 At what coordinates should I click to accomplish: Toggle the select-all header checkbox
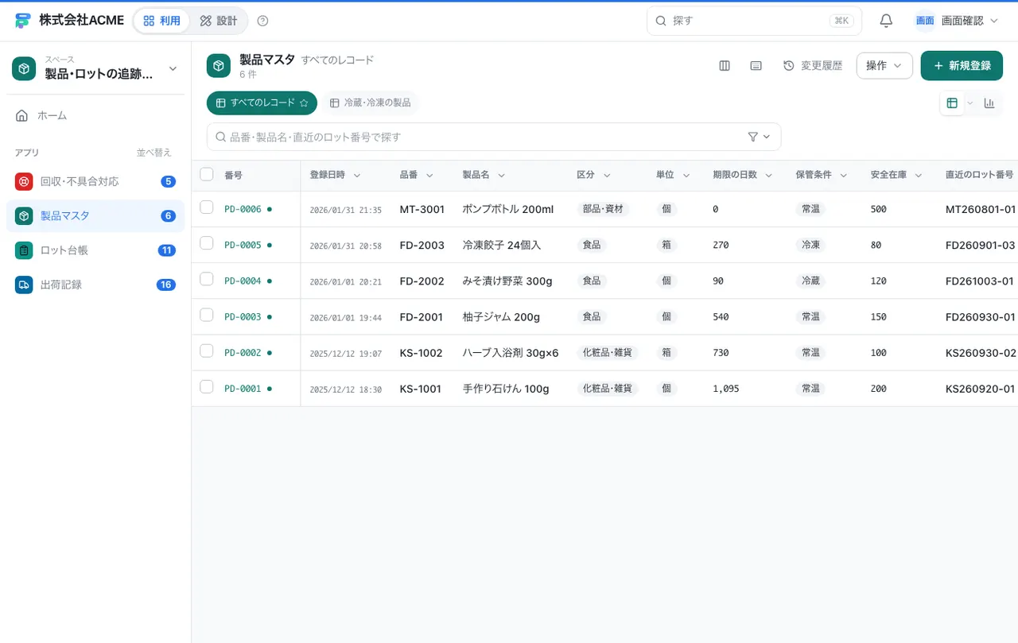click(x=207, y=174)
